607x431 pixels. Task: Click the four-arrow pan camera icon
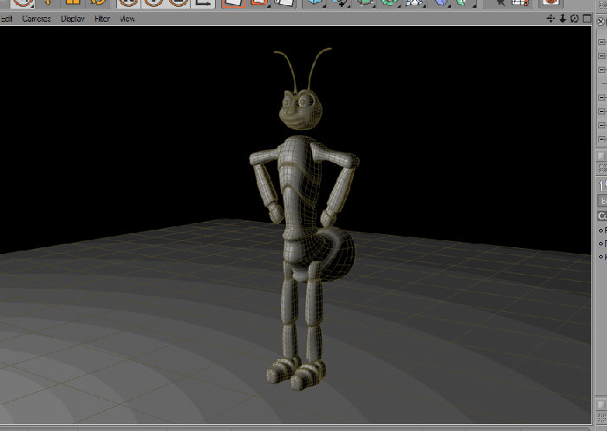[551, 18]
